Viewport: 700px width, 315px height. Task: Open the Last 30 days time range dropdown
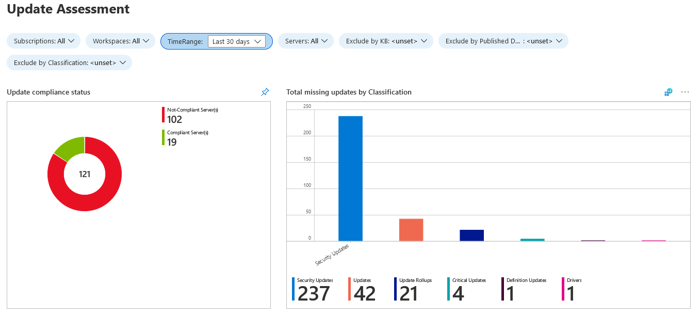coord(237,41)
